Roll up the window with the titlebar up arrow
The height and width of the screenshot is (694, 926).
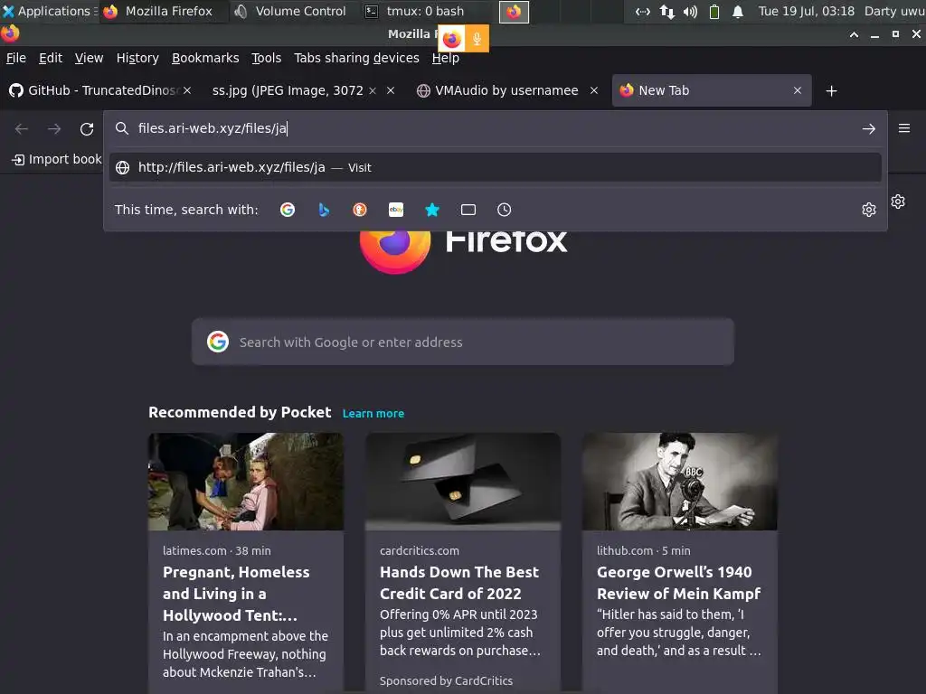click(x=854, y=34)
